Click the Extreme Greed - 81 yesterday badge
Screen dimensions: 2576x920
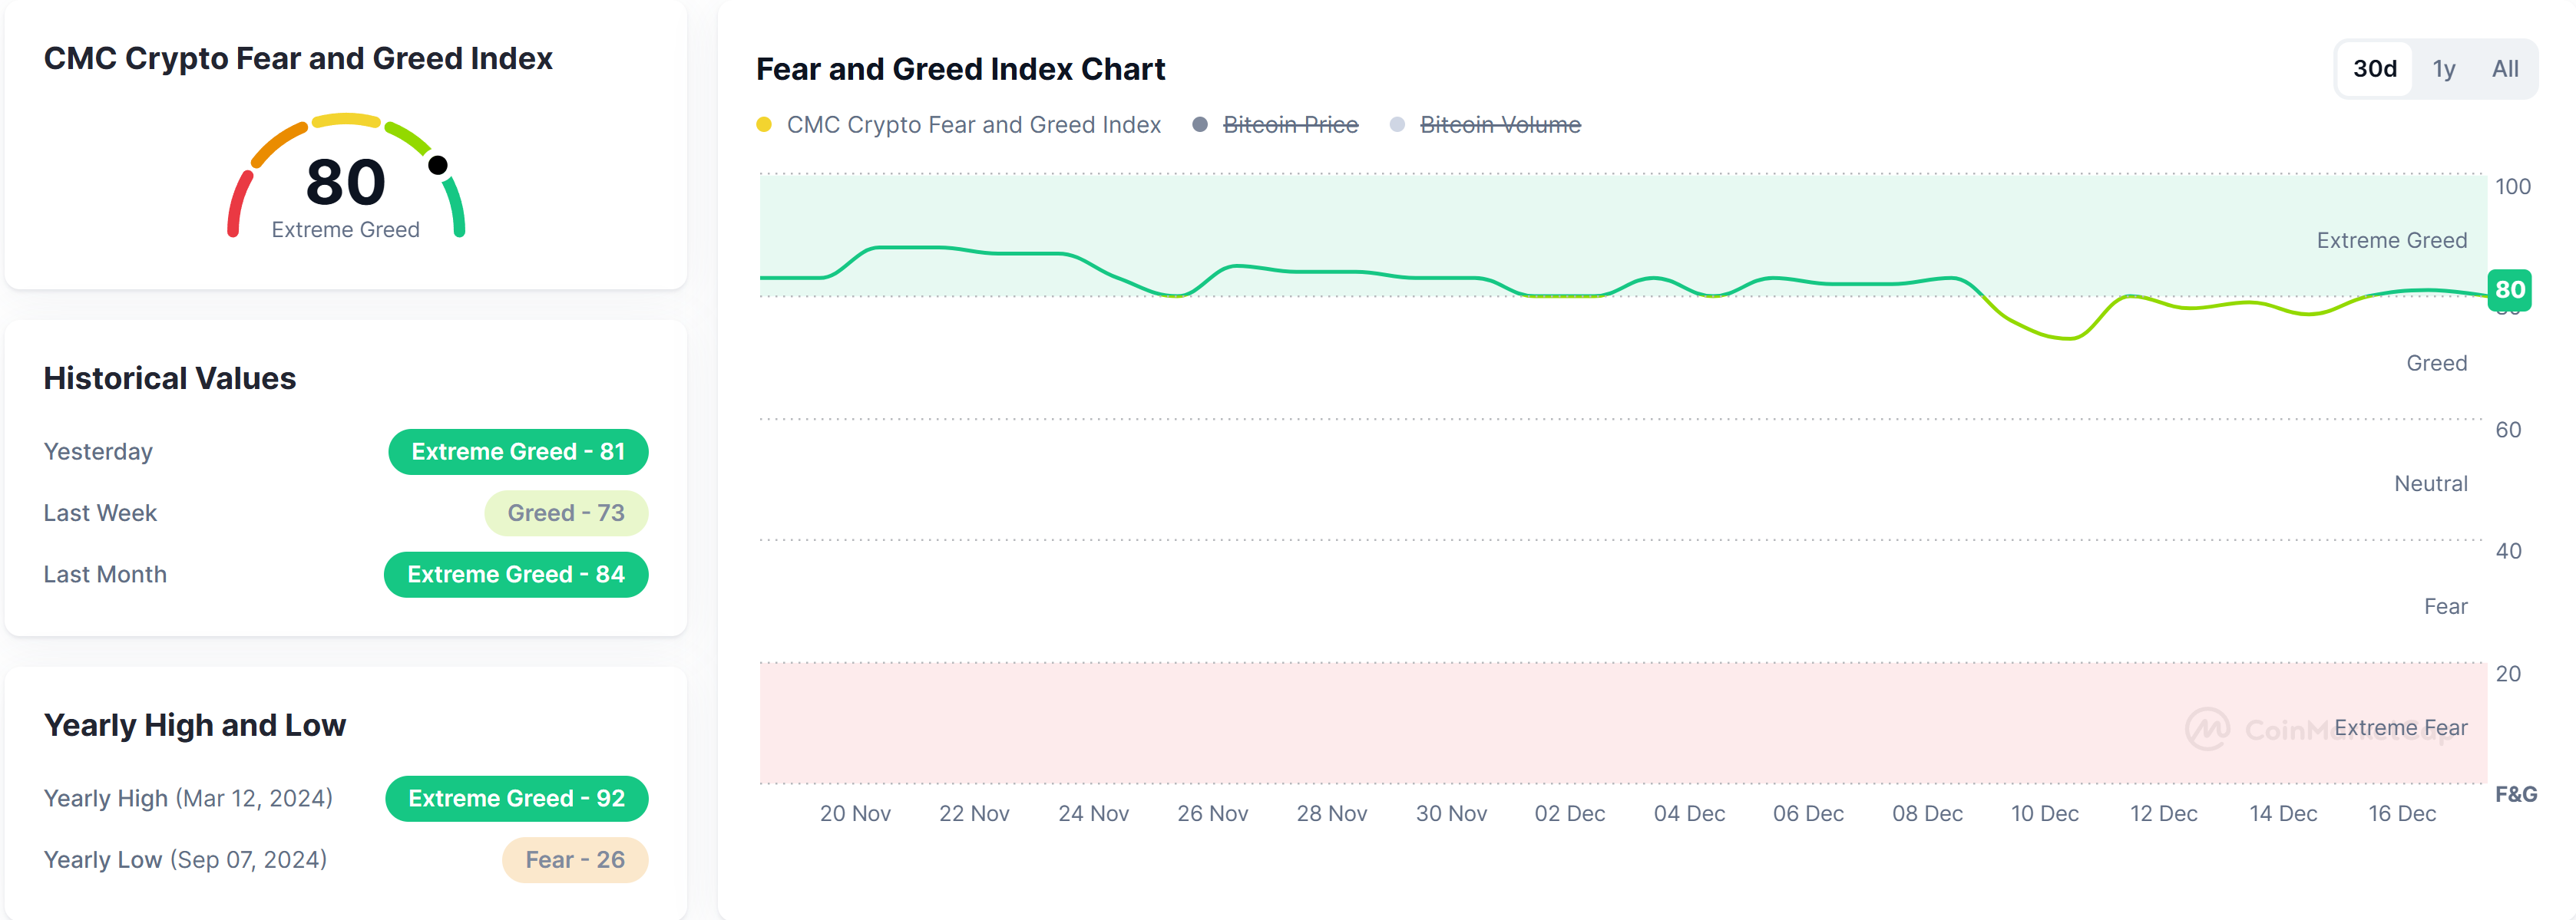pos(518,451)
